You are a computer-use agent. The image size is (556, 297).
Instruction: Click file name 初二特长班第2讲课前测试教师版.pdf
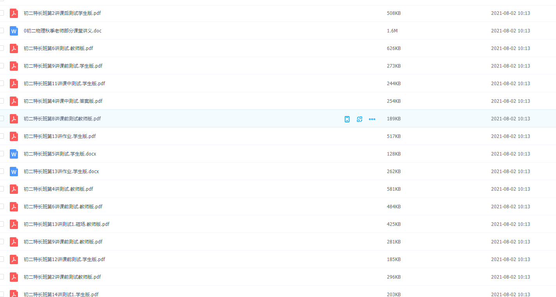click(62, 277)
